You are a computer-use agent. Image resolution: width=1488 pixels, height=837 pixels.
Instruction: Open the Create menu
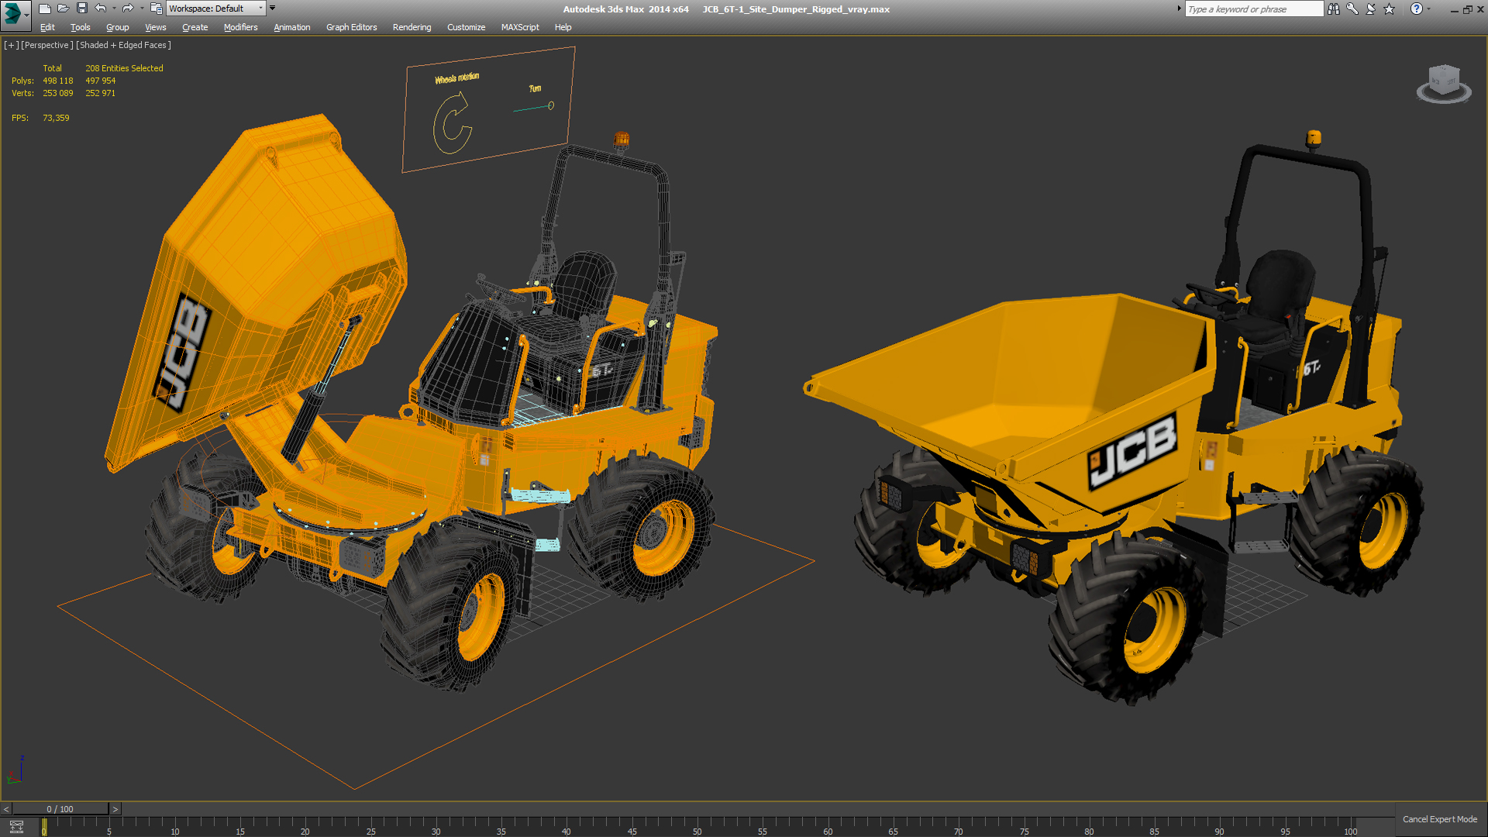pyautogui.click(x=195, y=27)
